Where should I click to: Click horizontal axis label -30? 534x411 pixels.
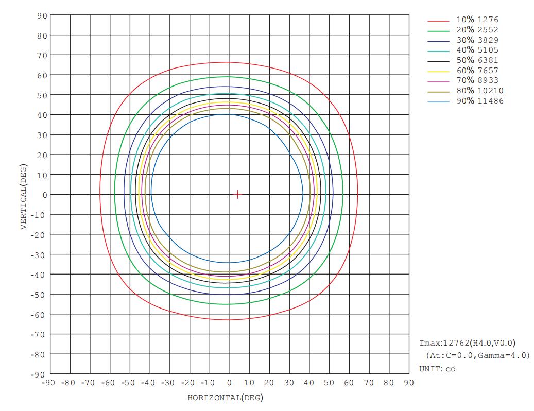click(168, 383)
